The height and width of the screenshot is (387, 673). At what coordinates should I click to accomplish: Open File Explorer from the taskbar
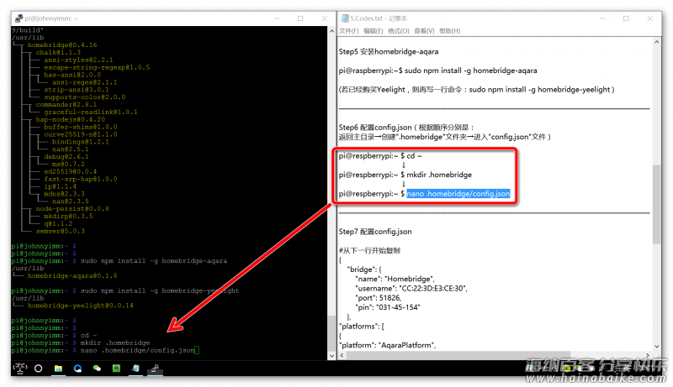click(x=58, y=369)
